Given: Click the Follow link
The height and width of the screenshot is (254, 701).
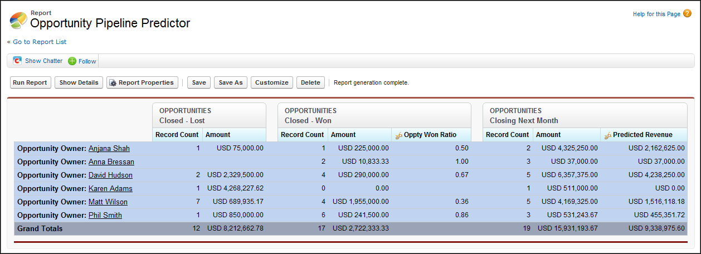Looking at the screenshot, I should 87,61.
